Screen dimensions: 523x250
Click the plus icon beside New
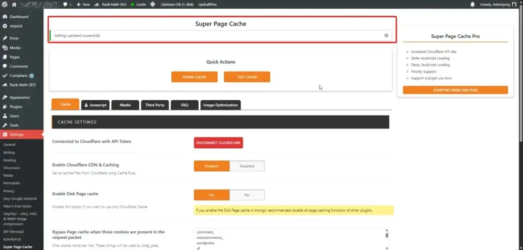tap(78, 4)
